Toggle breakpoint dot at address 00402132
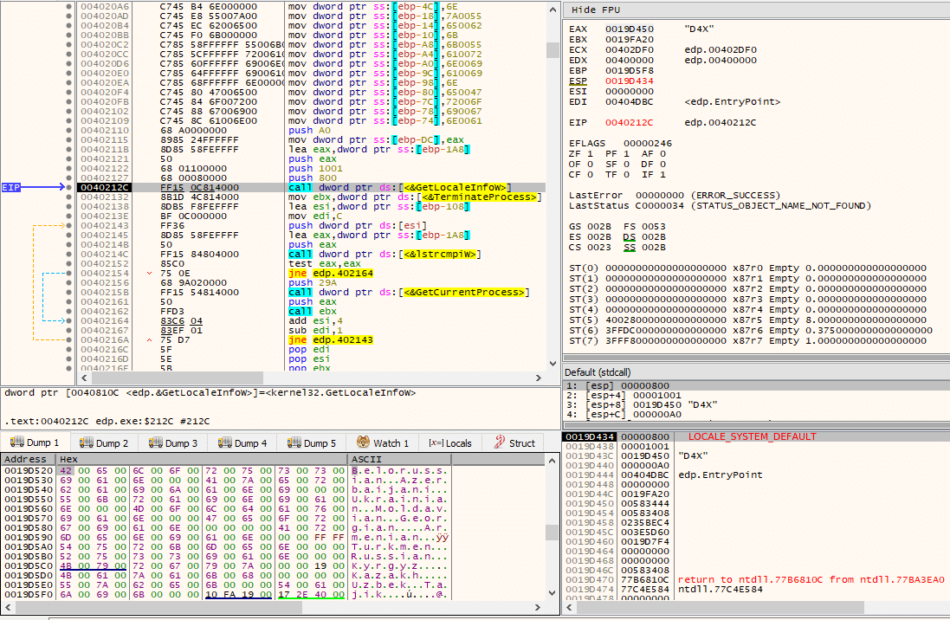The height and width of the screenshot is (620, 950). pos(69,197)
